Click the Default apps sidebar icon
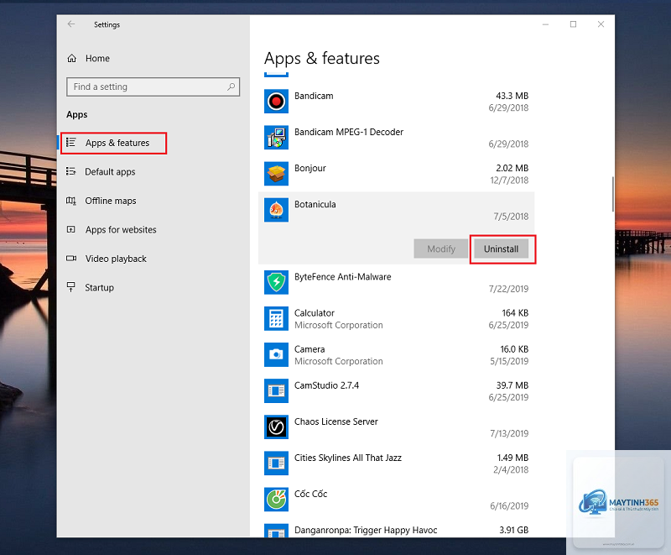 point(71,171)
